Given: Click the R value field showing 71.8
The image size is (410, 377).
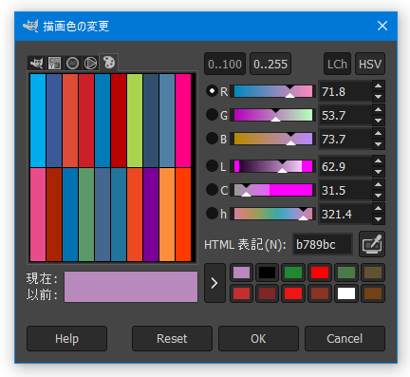Looking at the screenshot, I should tap(345, 91).
